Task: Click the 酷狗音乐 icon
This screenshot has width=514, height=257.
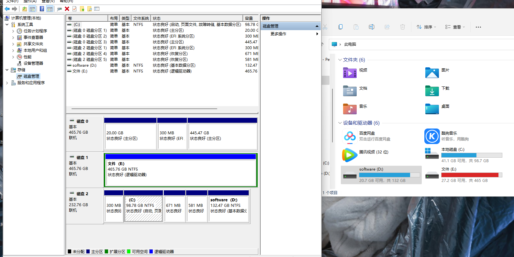Action: click(x=432, y=136)
